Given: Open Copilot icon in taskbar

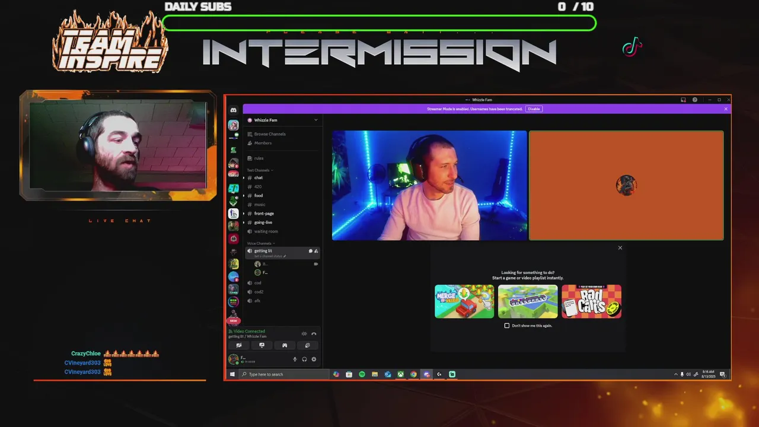Looking at the screenshot, I should (336, 374).
